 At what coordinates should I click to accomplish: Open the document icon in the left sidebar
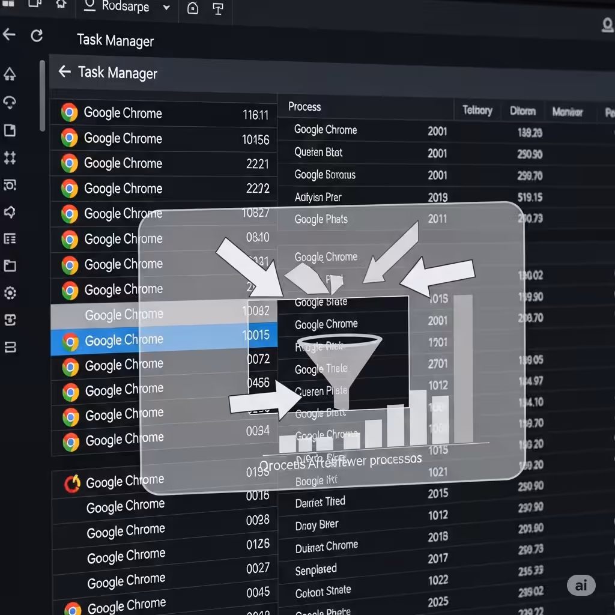point(10,130)
